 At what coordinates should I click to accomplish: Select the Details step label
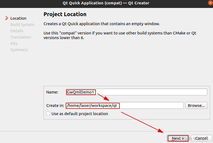click(17, 31)
